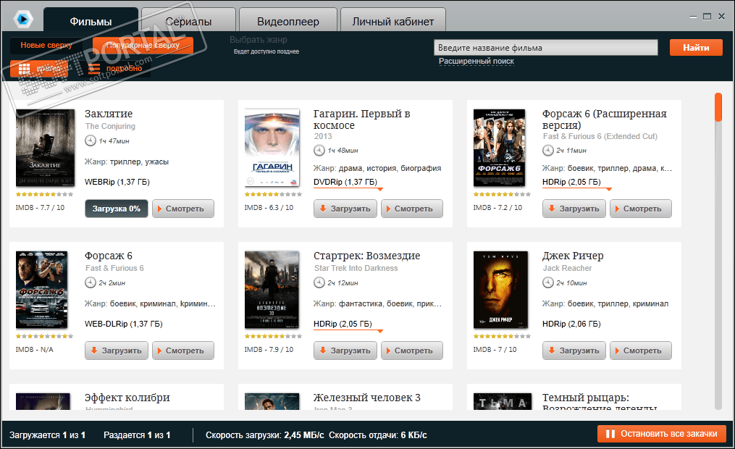
Task: Click the Раздается 1 из 1 status
Action: 137,435
